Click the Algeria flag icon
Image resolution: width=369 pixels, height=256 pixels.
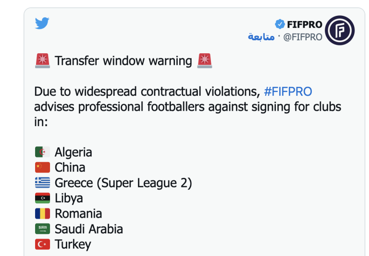pos(42,152)
